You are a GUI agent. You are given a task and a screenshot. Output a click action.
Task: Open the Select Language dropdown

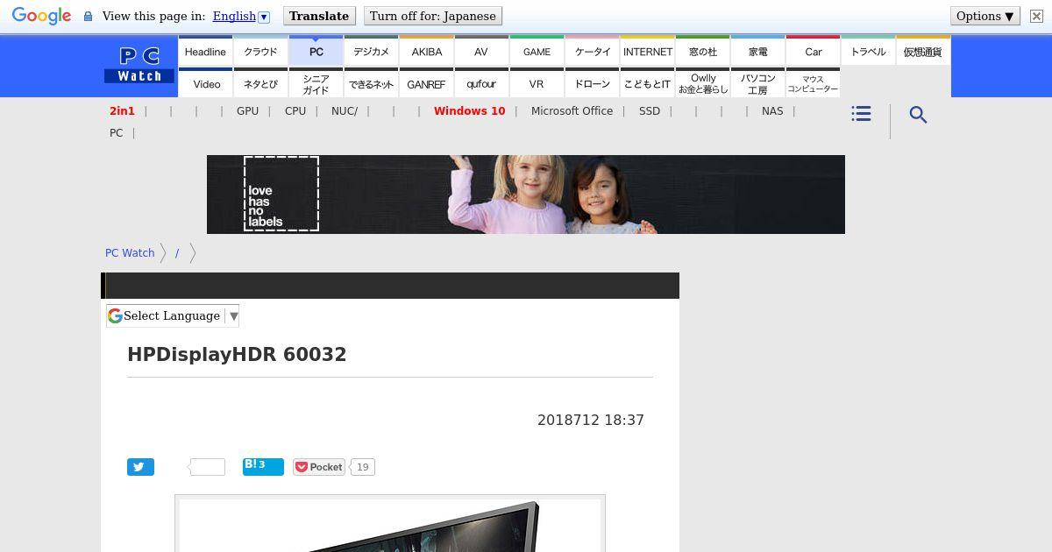[x=173, y=316]
